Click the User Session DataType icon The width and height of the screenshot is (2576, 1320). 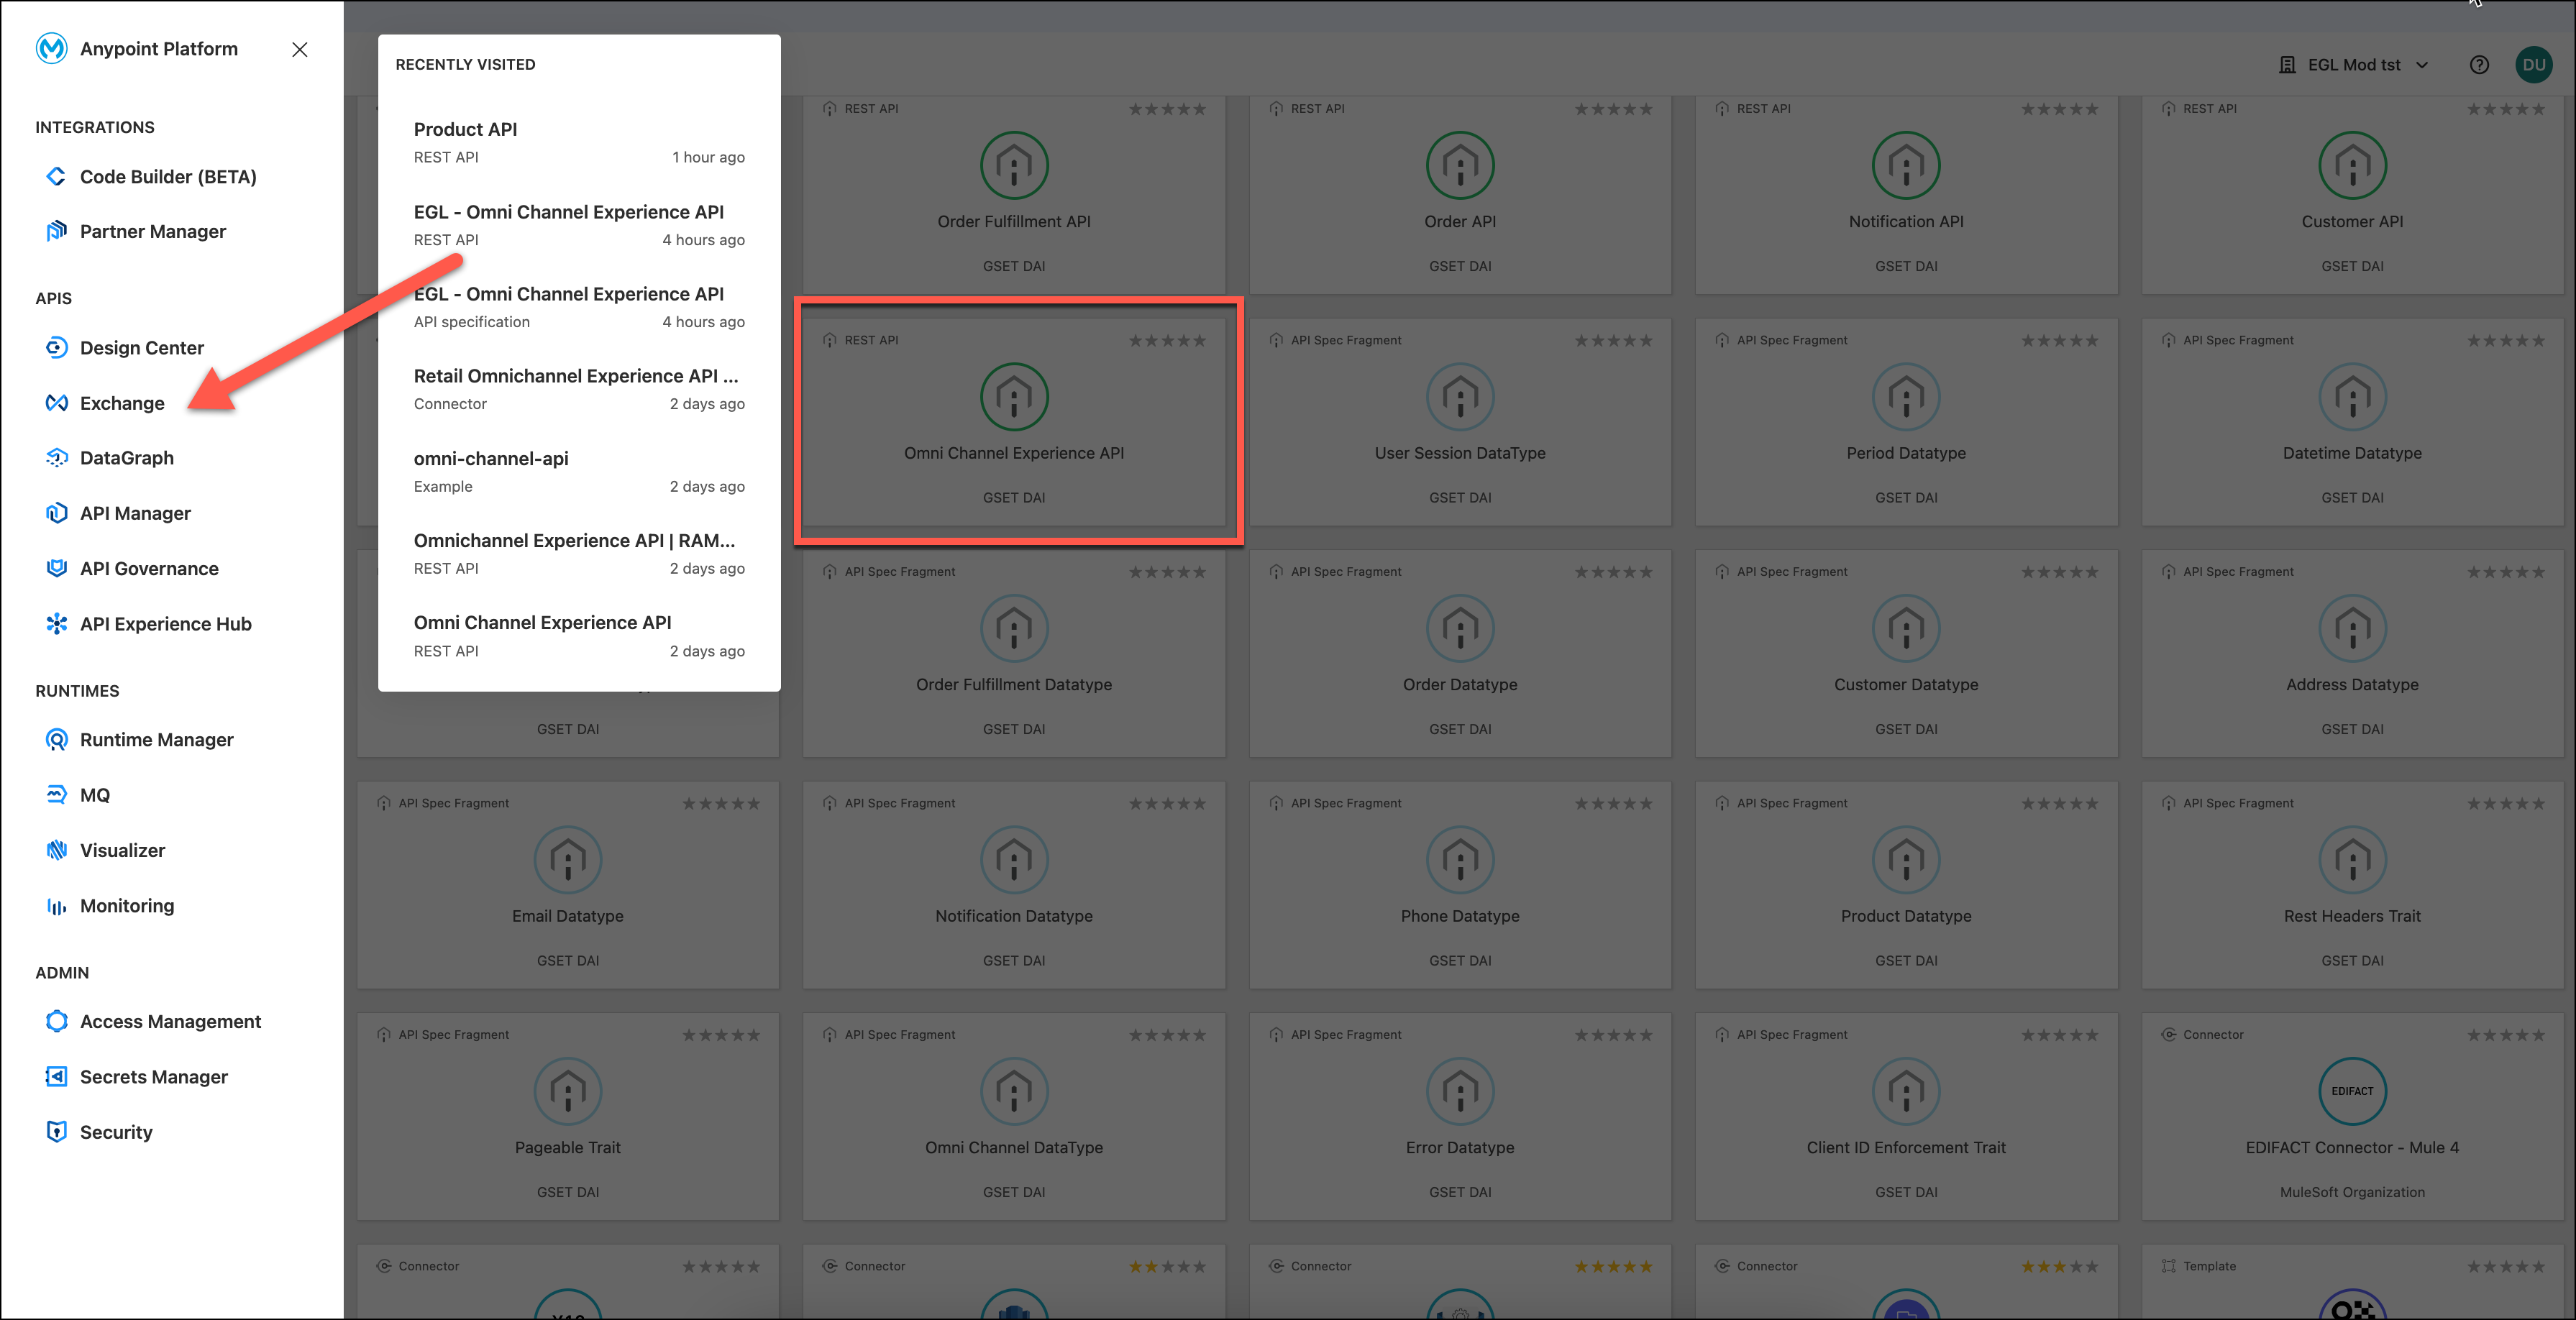1460,397
